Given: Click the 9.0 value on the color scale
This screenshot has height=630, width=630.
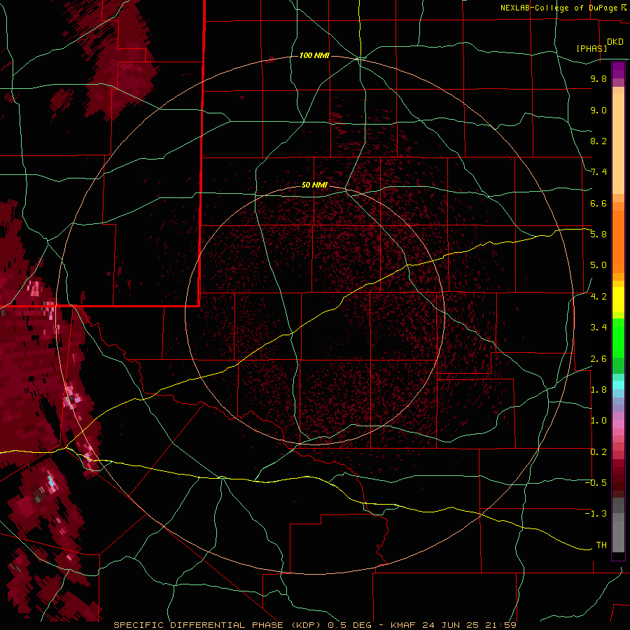Looking at the screenshot, I should click(598, 110).
